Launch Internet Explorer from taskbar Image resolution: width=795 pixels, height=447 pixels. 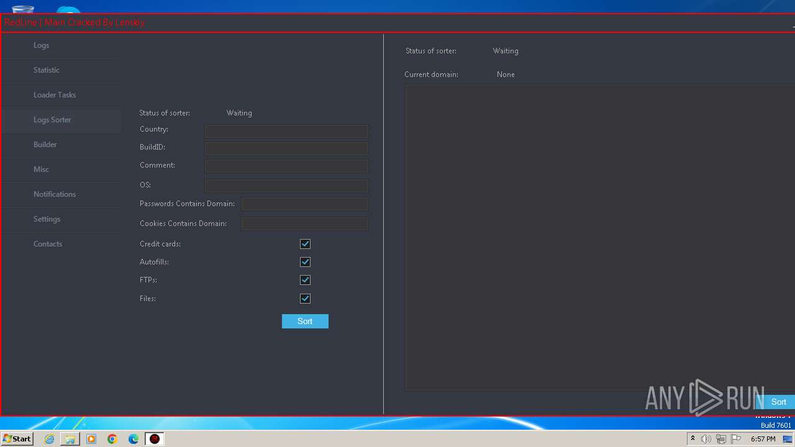[x=49, y=439]
